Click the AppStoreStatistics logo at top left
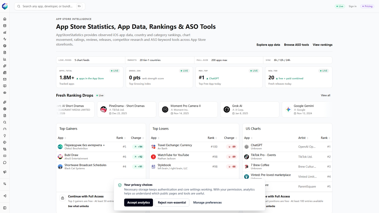Screen dimensions: 379x213 4,6
